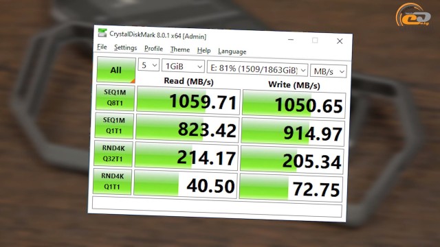Close the CrystalDiskMark window

340,41
